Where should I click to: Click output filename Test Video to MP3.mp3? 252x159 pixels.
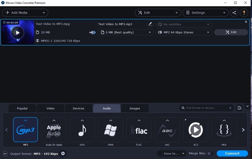click(115, 24)
